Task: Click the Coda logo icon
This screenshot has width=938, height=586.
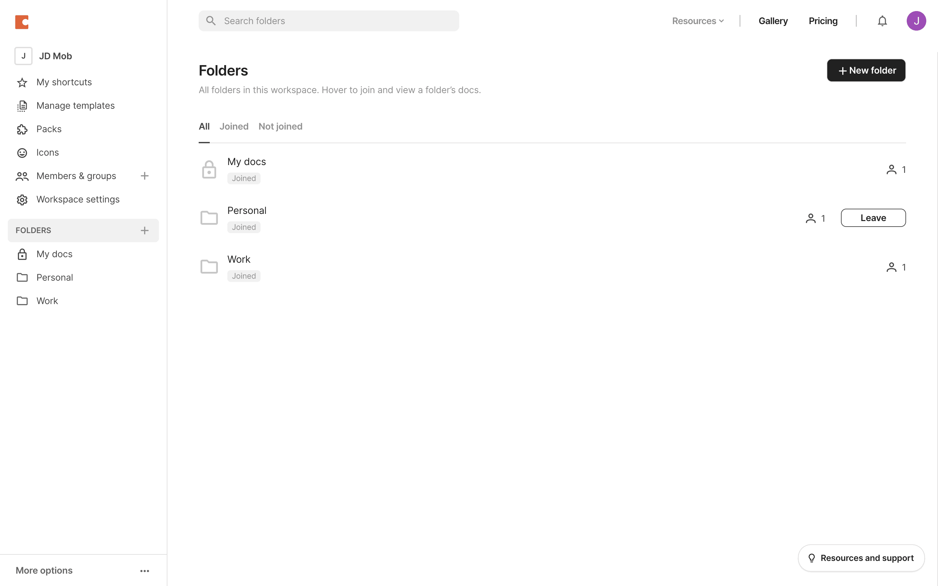Action: pos(22,22)
